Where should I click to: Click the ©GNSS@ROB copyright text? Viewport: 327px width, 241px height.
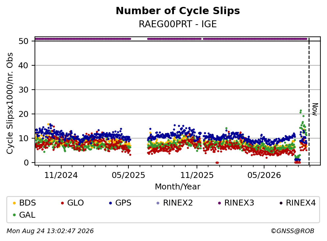(292, 231)
